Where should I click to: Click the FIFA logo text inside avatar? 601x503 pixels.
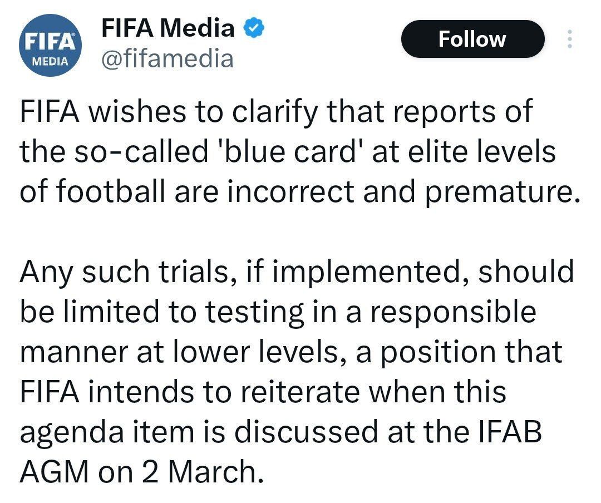(50, 42)
